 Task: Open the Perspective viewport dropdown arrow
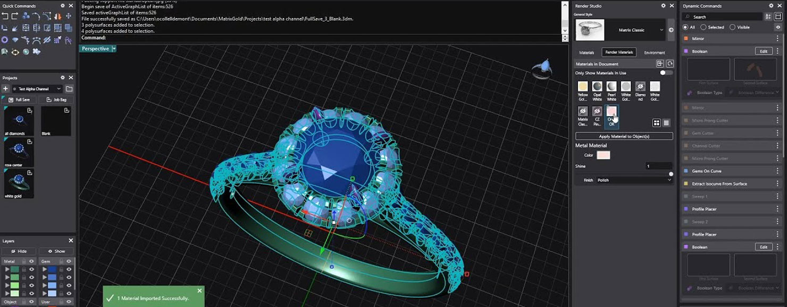click(114, 49)
